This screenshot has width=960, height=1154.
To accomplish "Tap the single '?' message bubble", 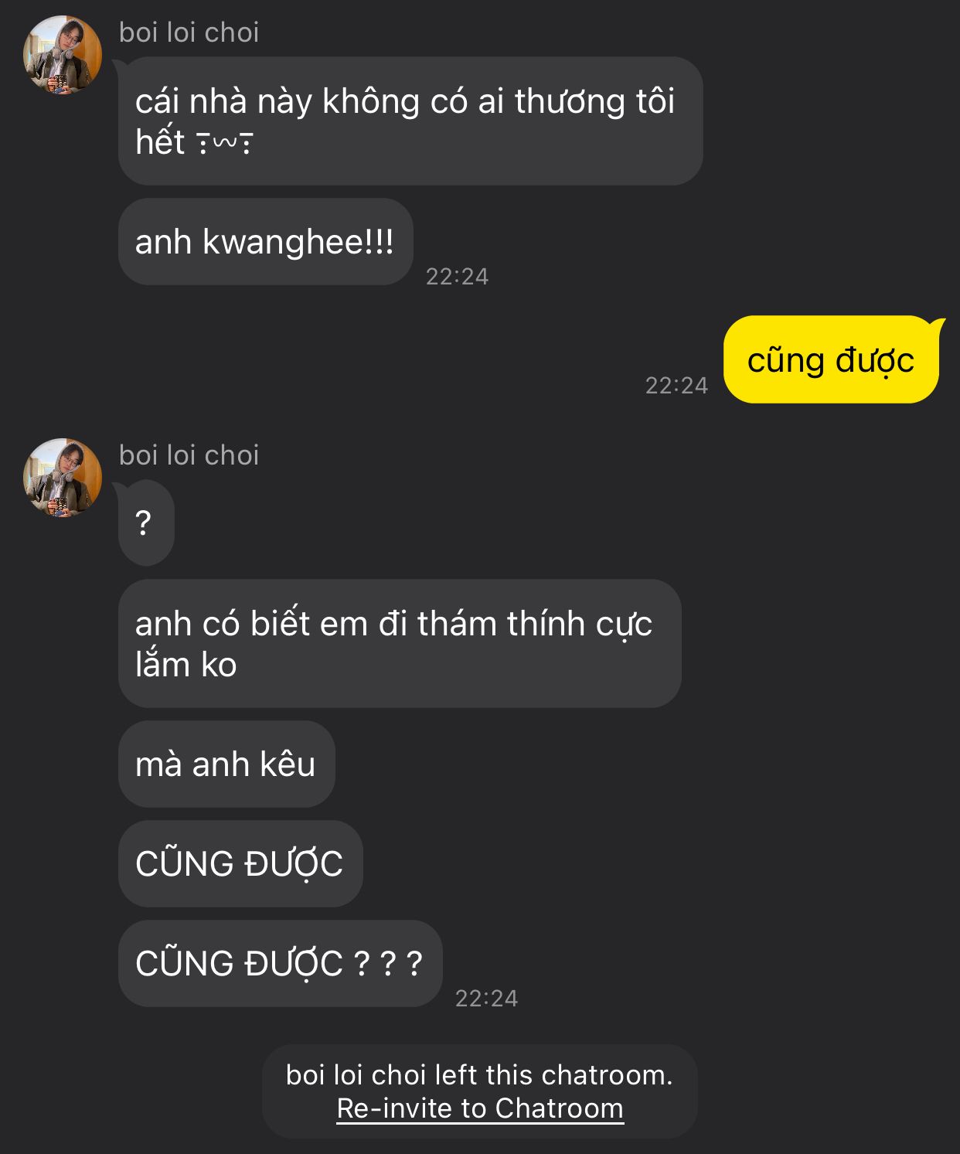I will tap(145, 523).
